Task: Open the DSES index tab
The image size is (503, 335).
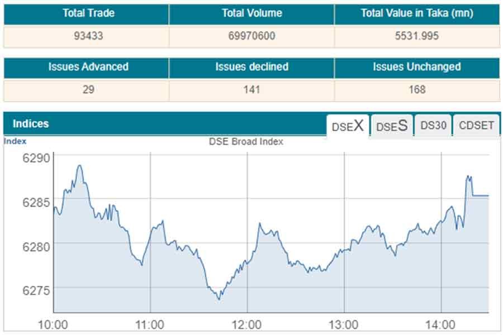Action: [x=392, y=126]
